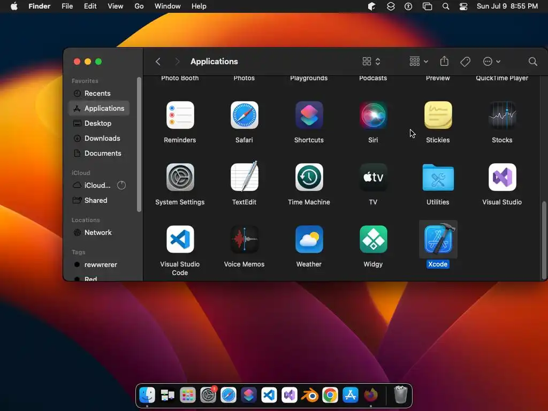Click the Edit Tags toolbar icon

coord(465,62)
